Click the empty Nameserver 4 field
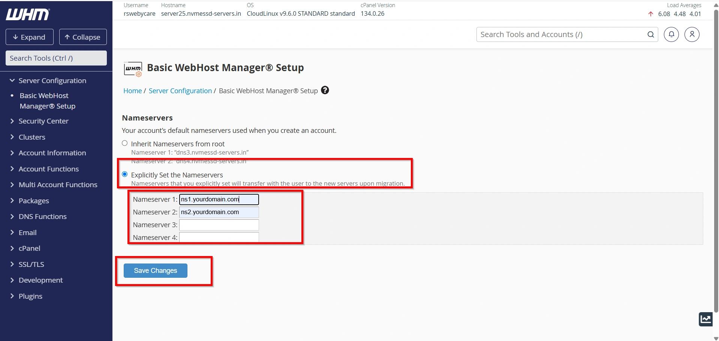 (x=219, y=237)
